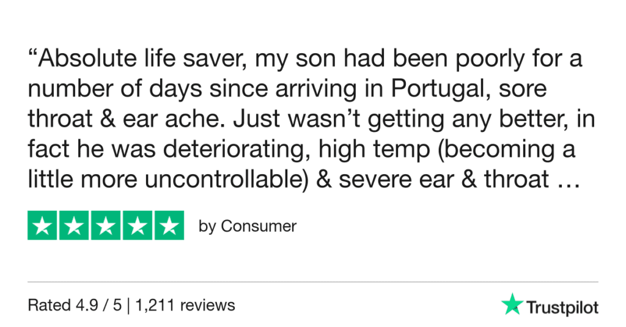Expand the review via trailing ellipsis
Screen dimensions: 626x327
pyautogui.click(x=569, y=183)
